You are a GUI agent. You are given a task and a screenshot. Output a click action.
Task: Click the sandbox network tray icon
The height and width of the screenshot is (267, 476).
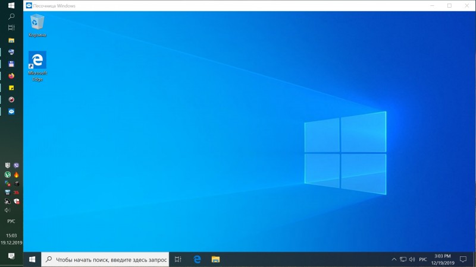click(x=403, y=259)
